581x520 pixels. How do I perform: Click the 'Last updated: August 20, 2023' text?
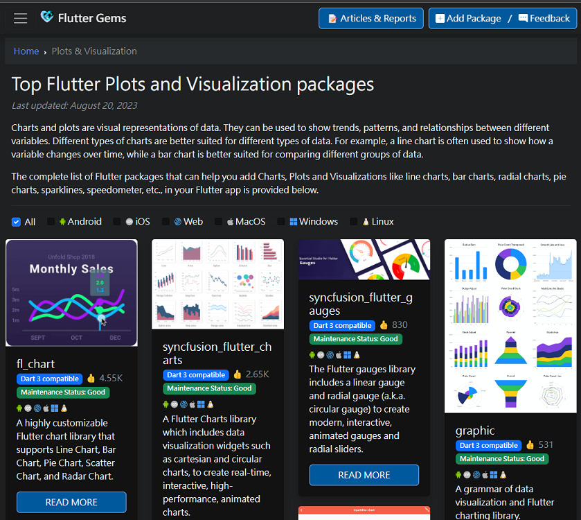coord(75,105)
